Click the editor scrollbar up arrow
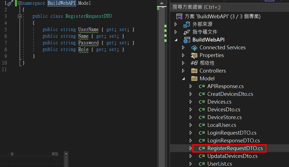289x167 pixels. click(162, 3)
